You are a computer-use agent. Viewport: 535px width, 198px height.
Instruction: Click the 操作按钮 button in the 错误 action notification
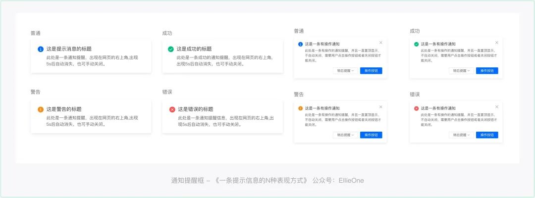click(487, 135)
